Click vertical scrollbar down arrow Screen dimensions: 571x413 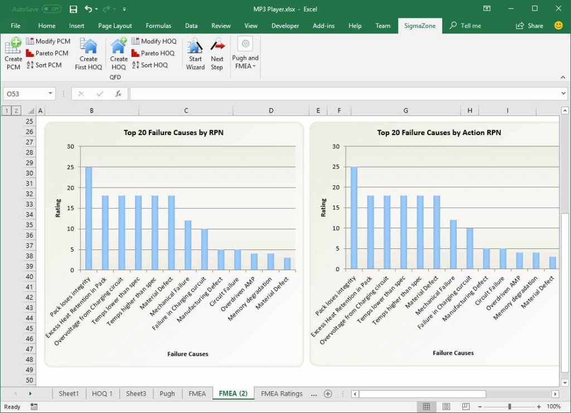pos(565,383)
